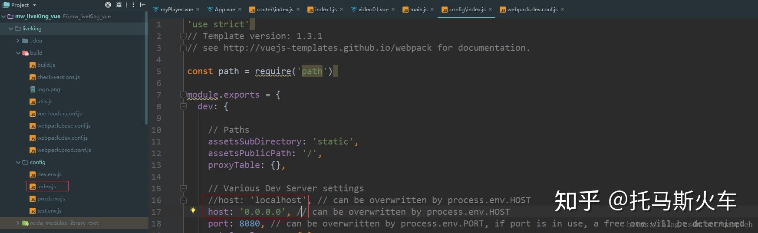Viewport: 758px width, 233px height.
Task: Close the App.vue tab
Action: [240, 10]
